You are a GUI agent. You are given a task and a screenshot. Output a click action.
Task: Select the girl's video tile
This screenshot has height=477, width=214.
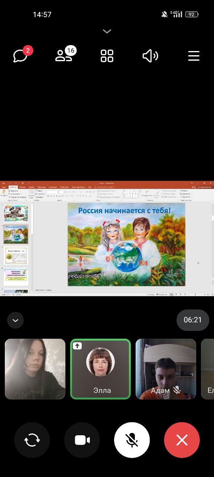tap(35, 369)
